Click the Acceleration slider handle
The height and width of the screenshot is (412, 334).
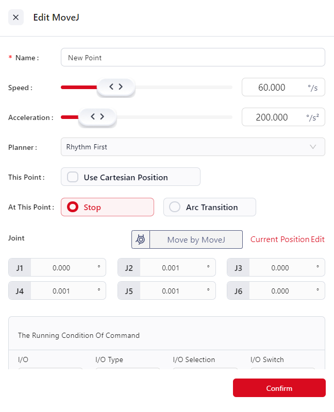coord(97,117)
